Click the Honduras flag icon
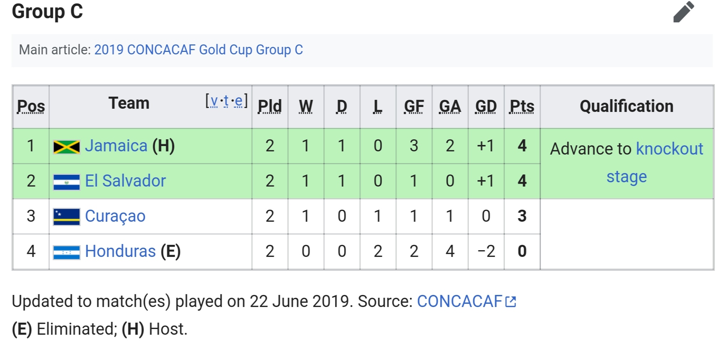Viewport: 724px width, 350px height. (67, 253)
